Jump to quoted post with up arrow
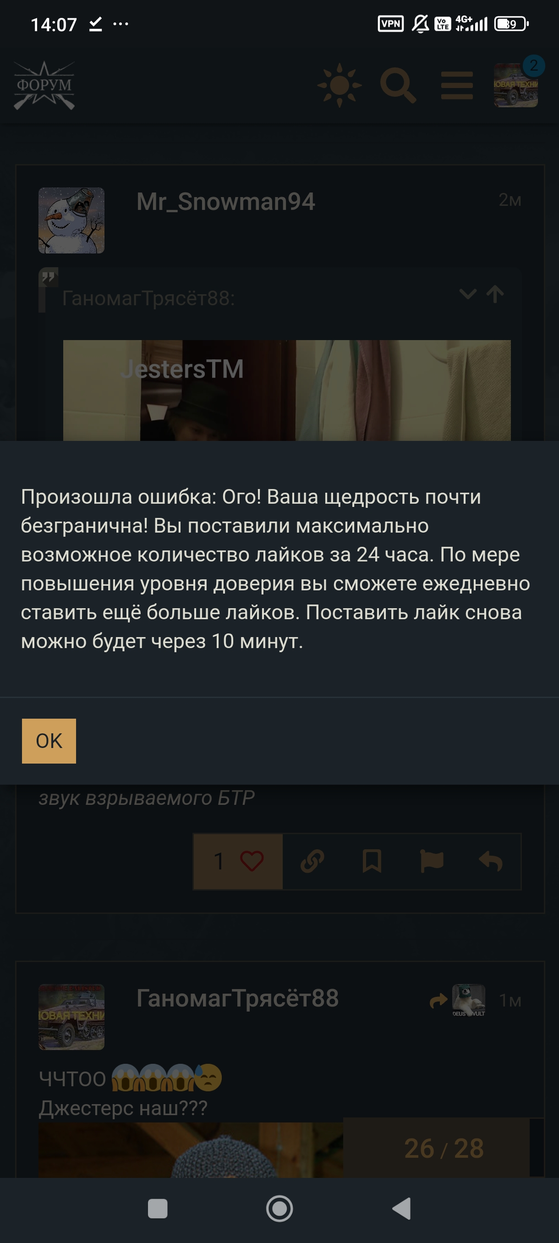 pos(495,294)
